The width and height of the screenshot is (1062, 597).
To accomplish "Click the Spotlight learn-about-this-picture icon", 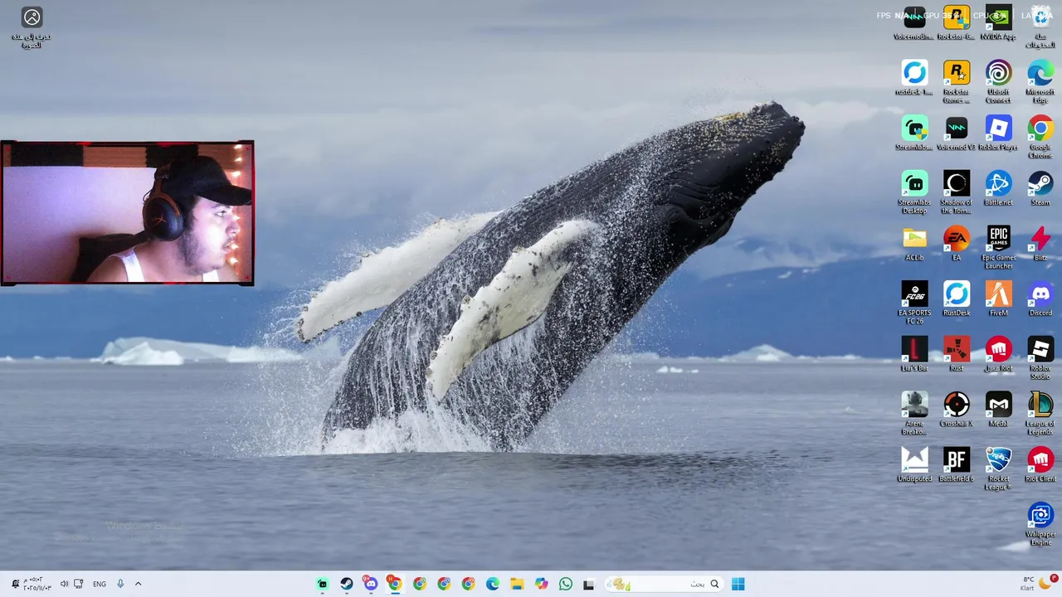I will pos(32,27).
